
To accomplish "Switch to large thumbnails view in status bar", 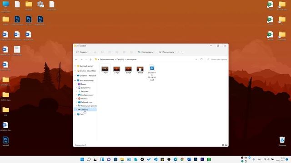I will (226, 145).
